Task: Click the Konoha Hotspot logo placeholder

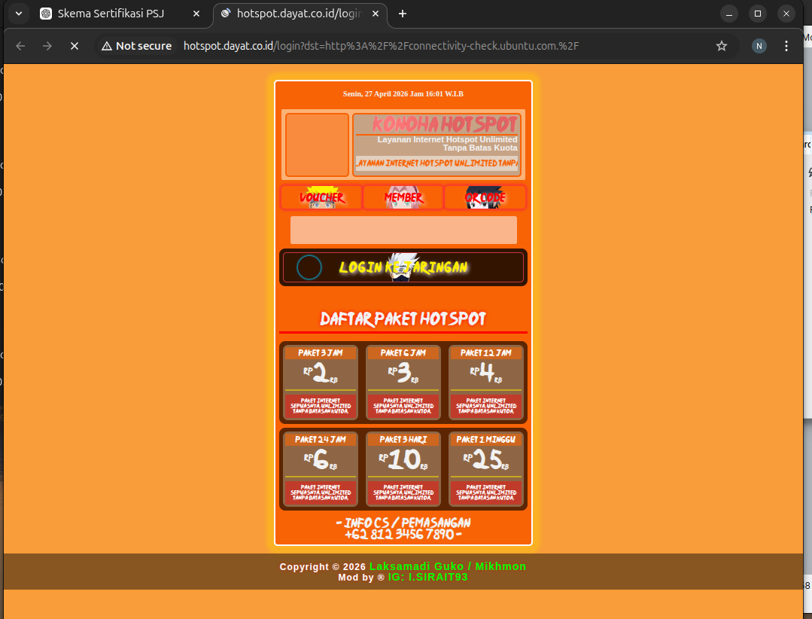Action: 317,145
